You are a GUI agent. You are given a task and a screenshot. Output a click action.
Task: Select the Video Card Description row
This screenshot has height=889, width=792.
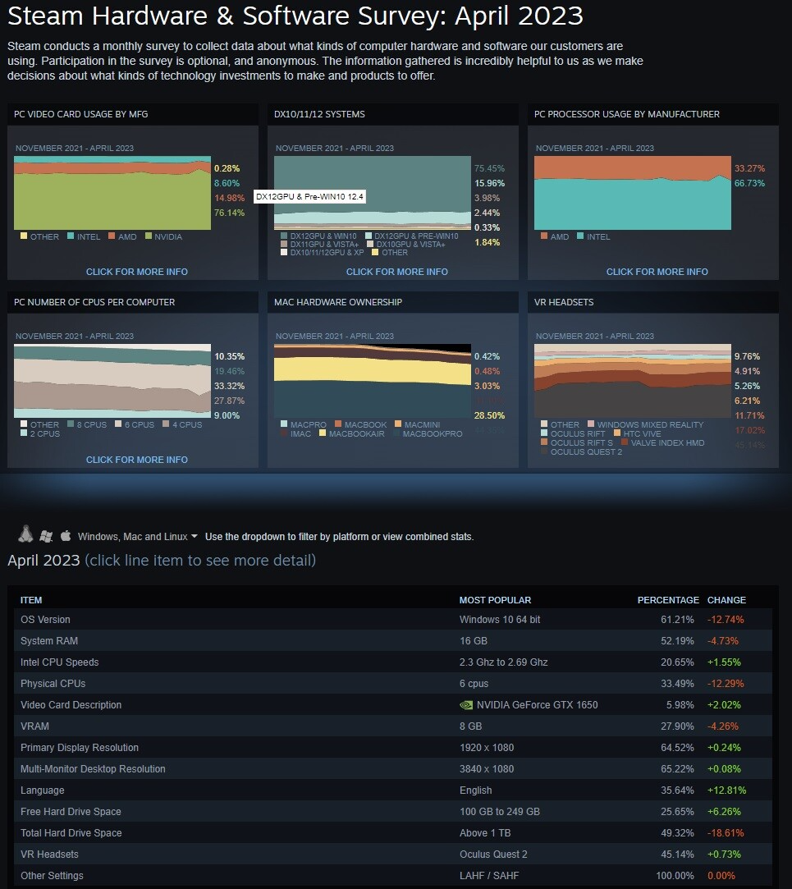point(393,705)
